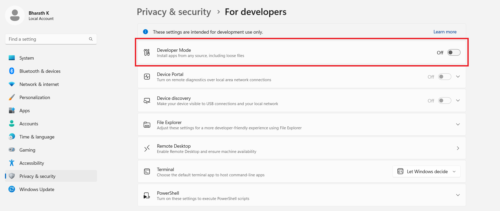Open Bluetooth & devices category
This screenshot has height=211, width=500.
[51, 71]
